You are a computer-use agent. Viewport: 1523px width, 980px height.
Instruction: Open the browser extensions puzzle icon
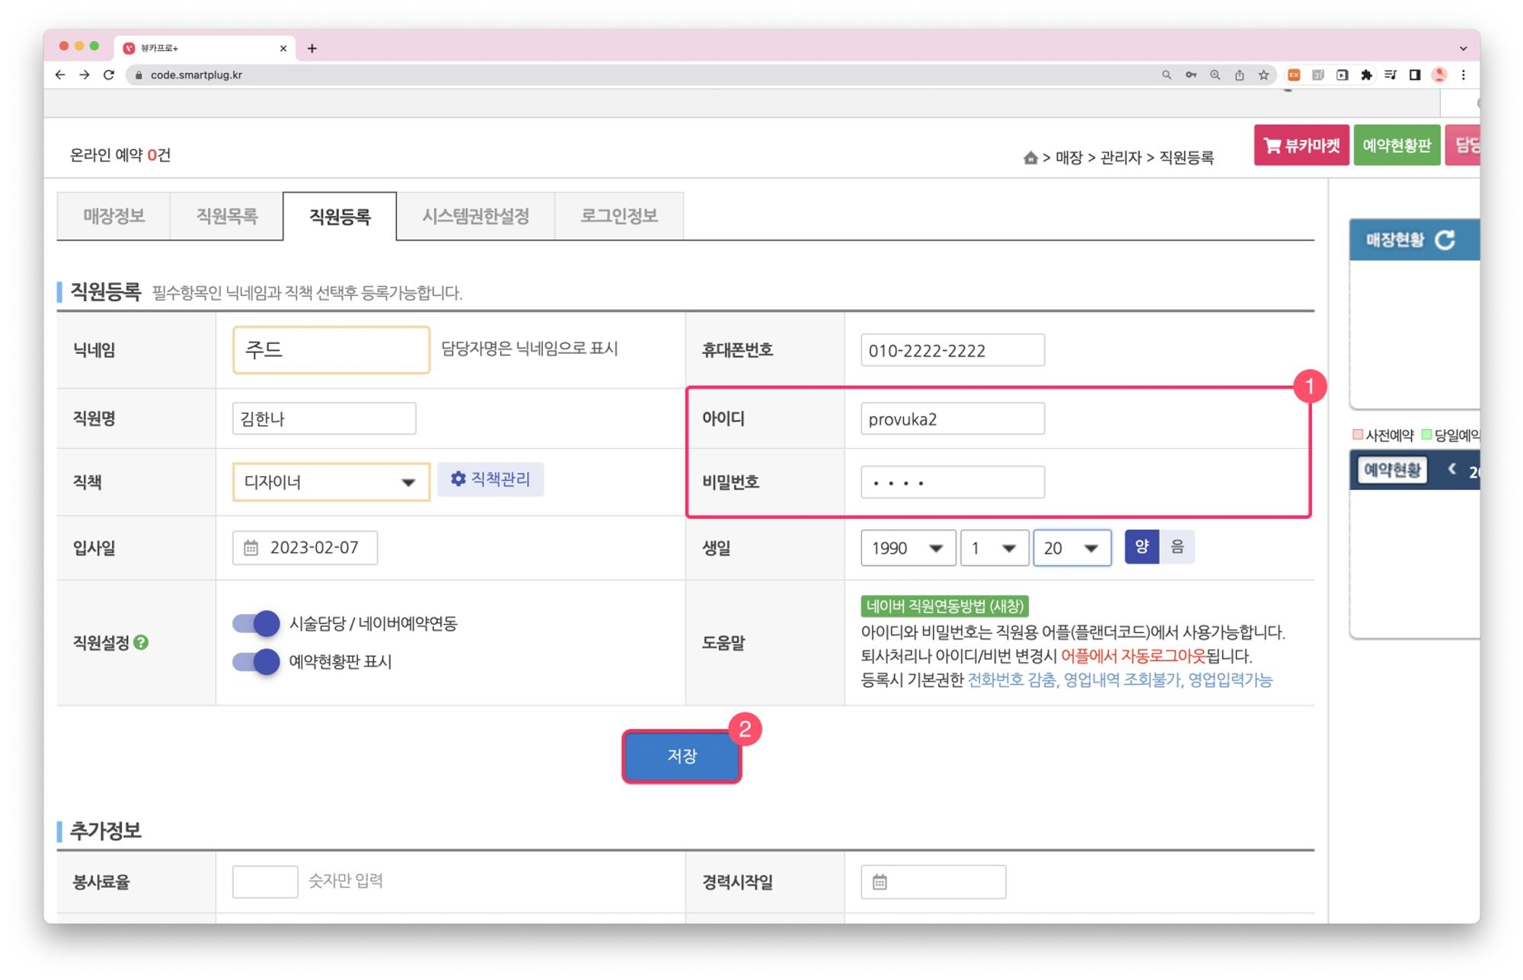tap(1366, 75)
